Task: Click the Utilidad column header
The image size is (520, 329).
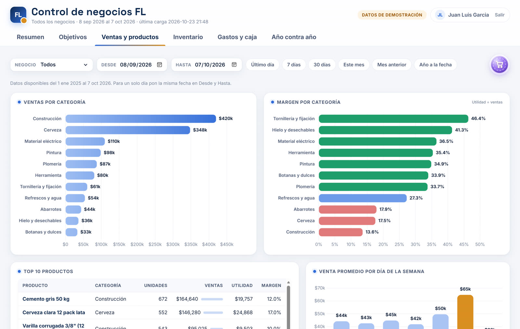Action: 242,285
